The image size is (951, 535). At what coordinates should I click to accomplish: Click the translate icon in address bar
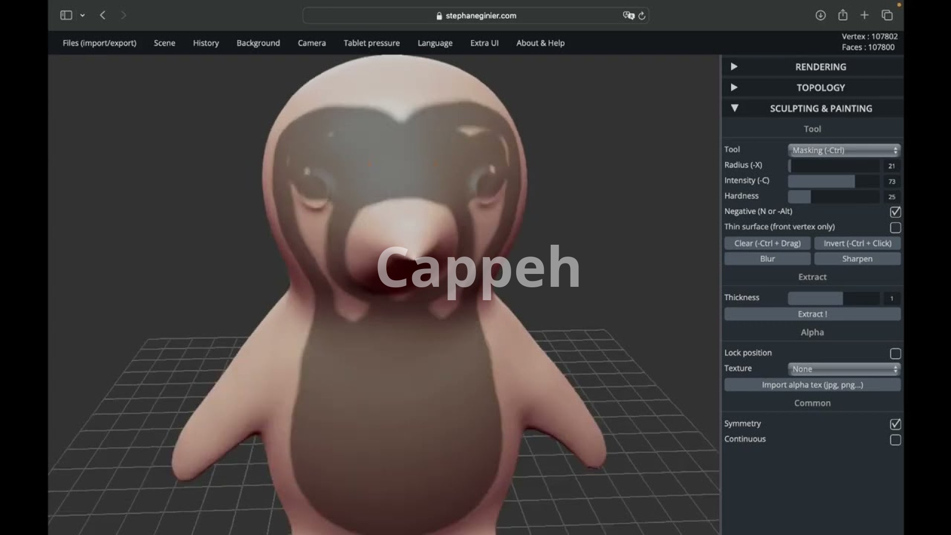[x=628, y=16]
